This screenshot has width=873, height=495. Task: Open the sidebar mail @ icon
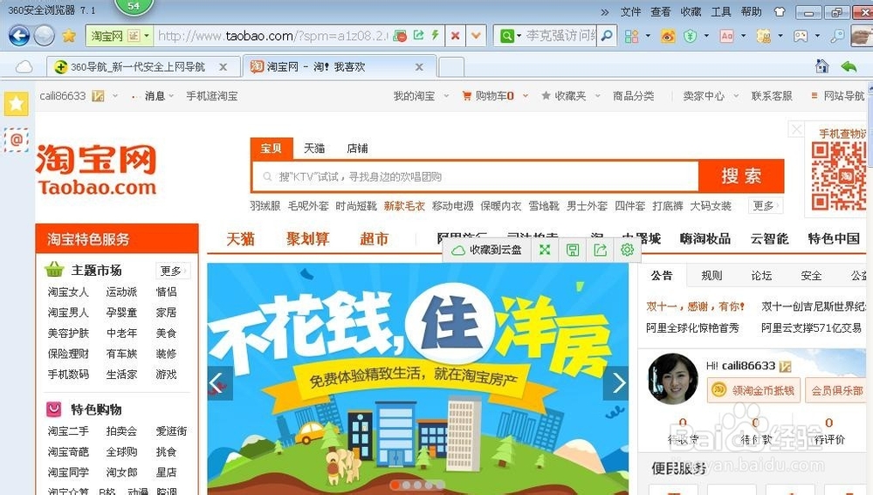tap(16, 139)
